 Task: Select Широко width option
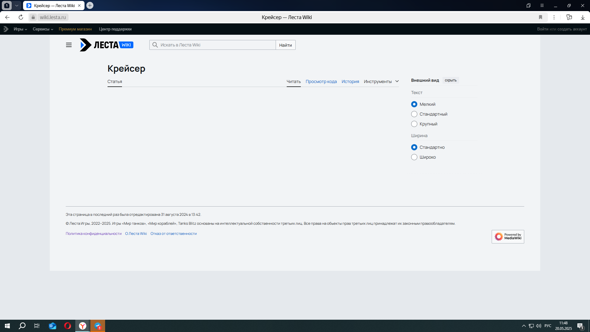[414, 157]
